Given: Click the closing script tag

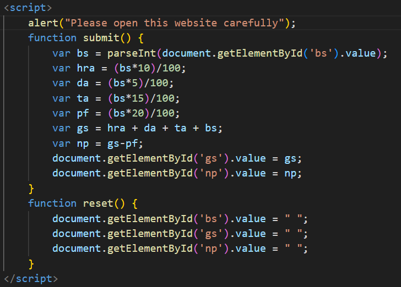Looking at the screenshot, I should [x=30, y=278].
